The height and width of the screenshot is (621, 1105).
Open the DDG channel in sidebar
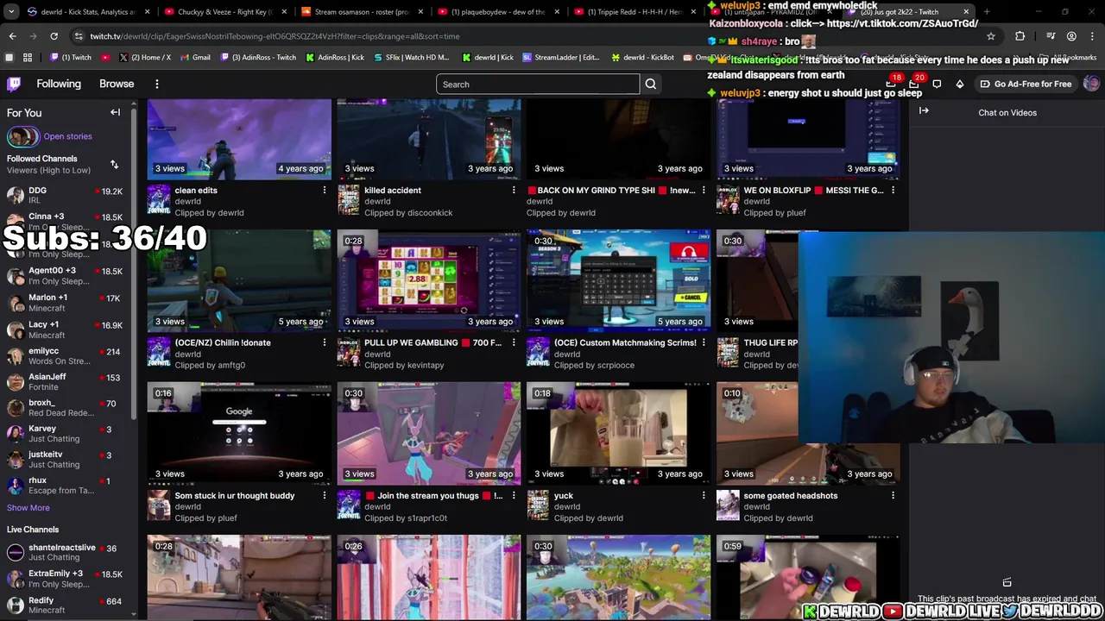pos(65,195)
